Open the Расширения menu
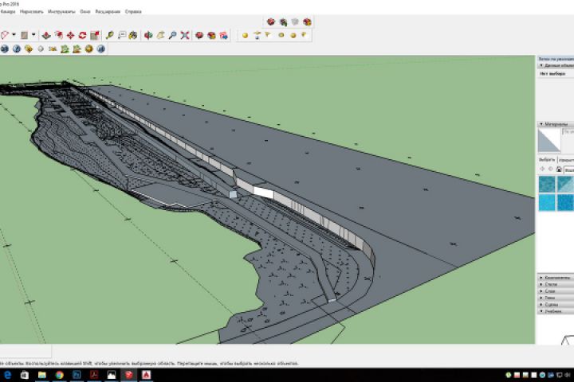Viewport: 574px width, 382px height. coord(108,12)
